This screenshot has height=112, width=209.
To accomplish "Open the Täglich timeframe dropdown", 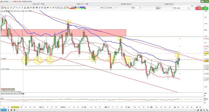I will point(136,8).
